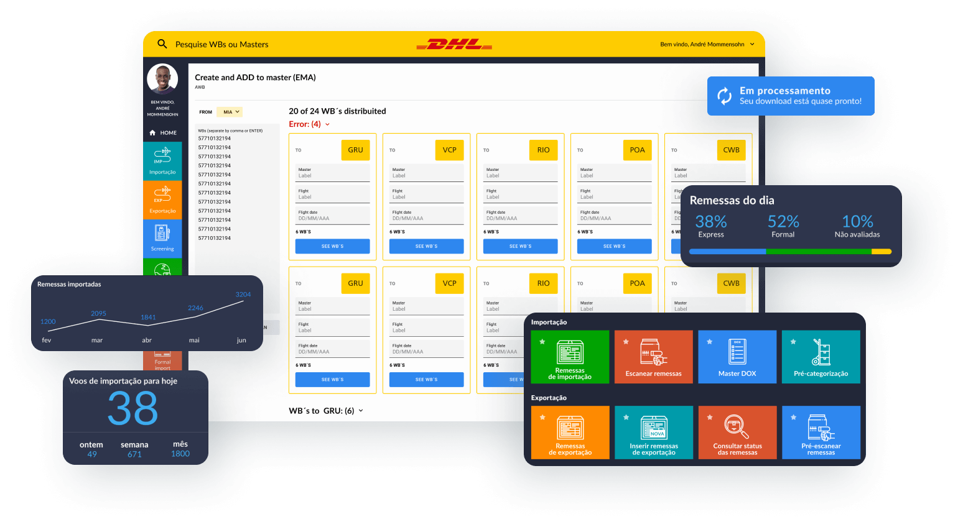
Task: Click chart point 2095 for mar
Action: [98, 314]
